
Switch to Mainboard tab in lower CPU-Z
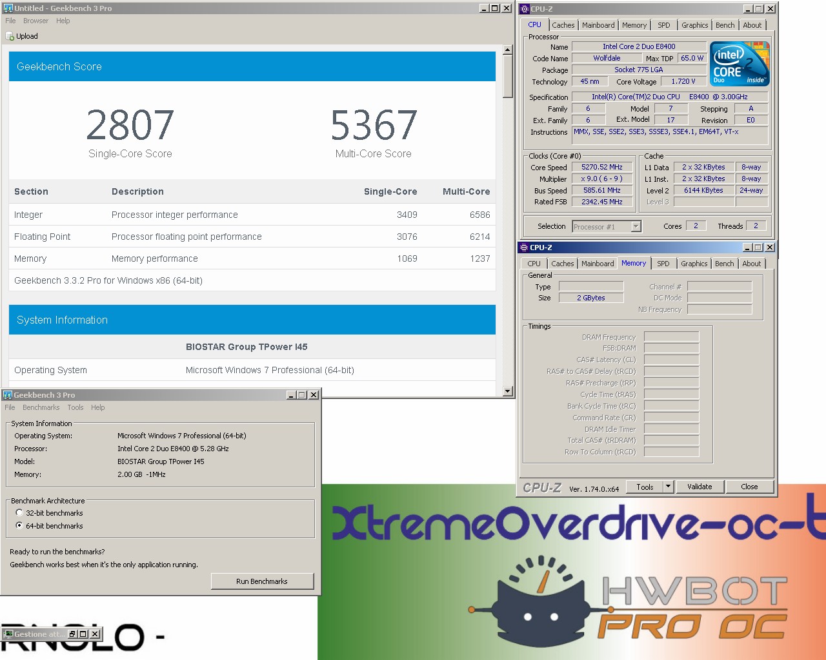click(x=598, y=264)
